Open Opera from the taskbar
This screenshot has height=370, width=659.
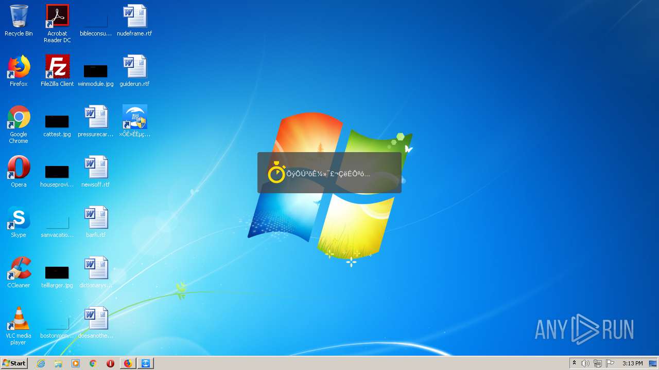tap(110, 363)
